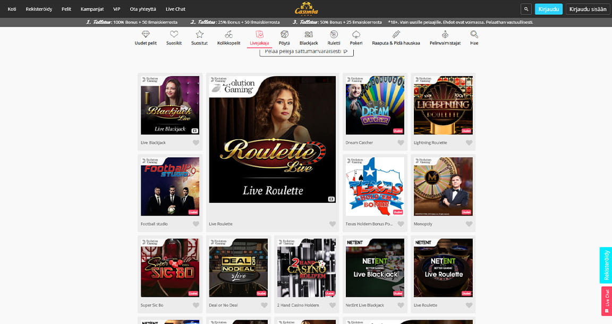Favorite the Super Sic Bo game
612x324 pixels.
[196, 305]
